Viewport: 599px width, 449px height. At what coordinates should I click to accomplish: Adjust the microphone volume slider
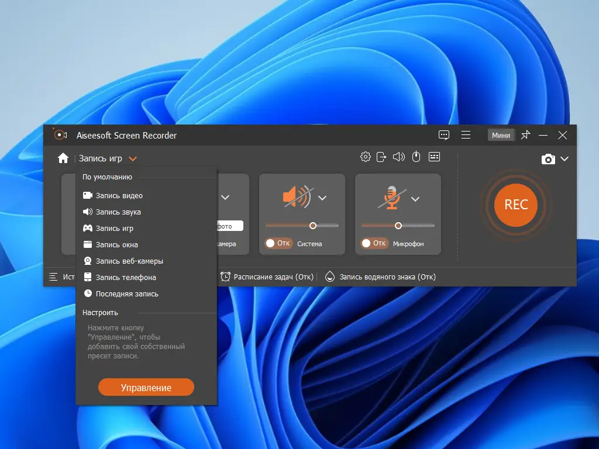398,226
